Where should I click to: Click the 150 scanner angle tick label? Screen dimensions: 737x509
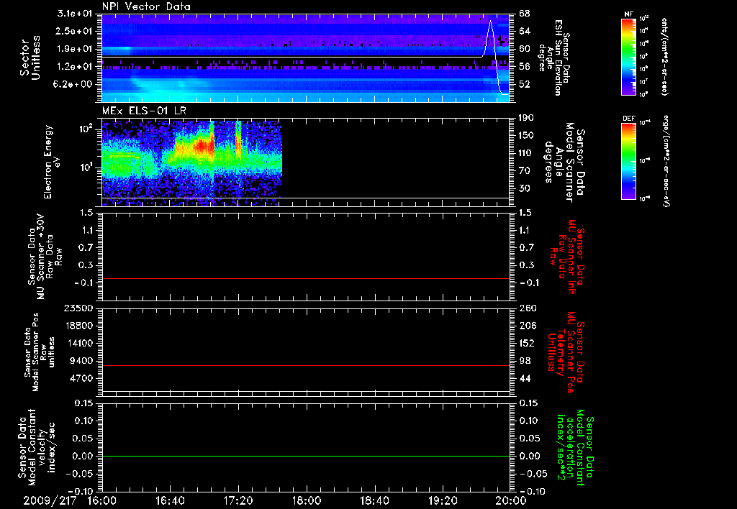(528, 135)
